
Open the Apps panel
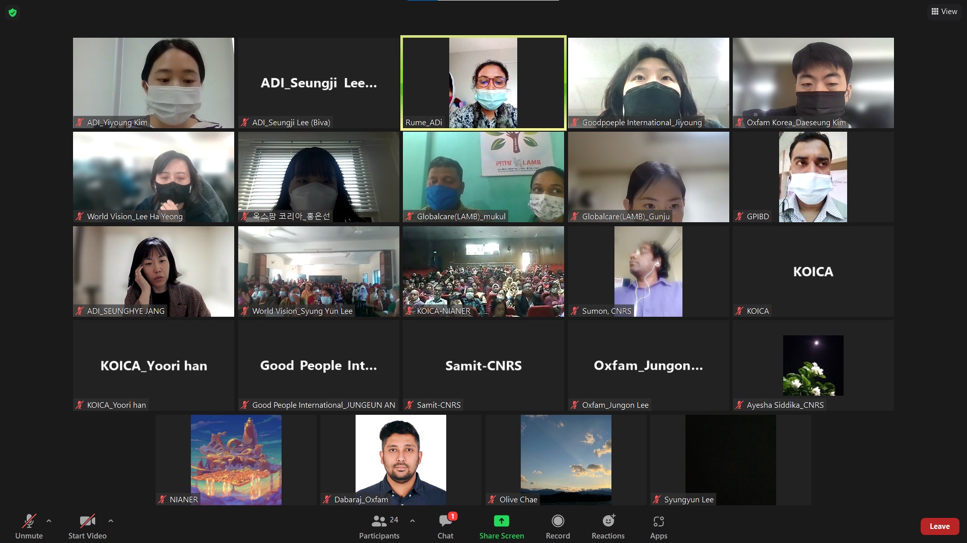[658, 526]
